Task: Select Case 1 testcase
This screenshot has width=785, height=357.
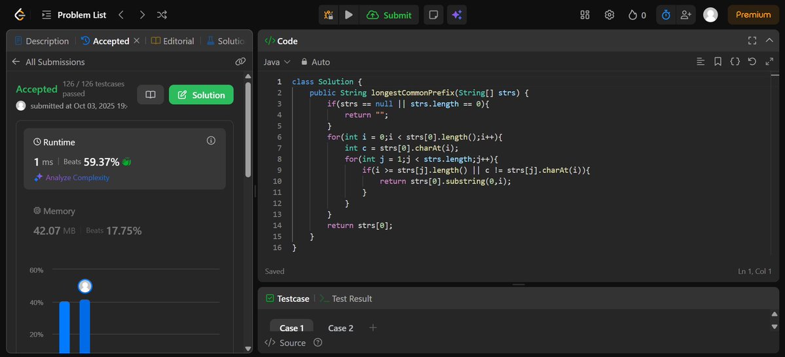Action: pyautogui.click(x=292, y=328)
